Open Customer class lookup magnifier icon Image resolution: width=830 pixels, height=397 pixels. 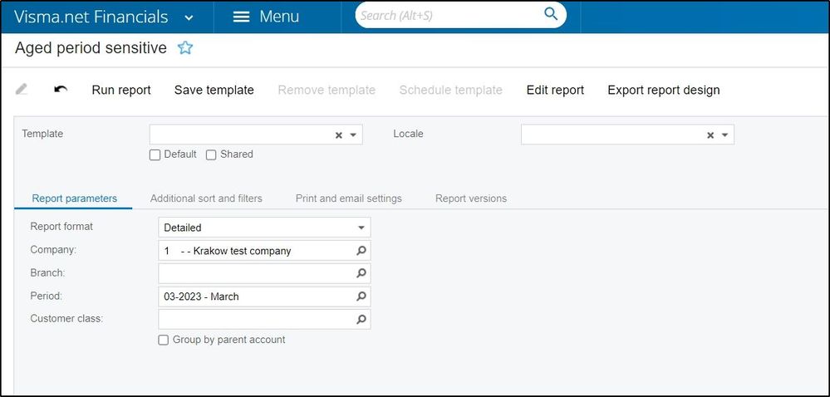[x=361, y=319]
